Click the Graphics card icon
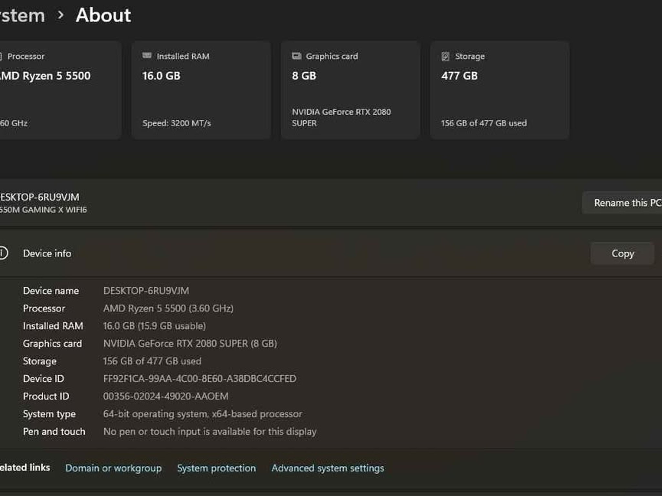 coord(296,56)
